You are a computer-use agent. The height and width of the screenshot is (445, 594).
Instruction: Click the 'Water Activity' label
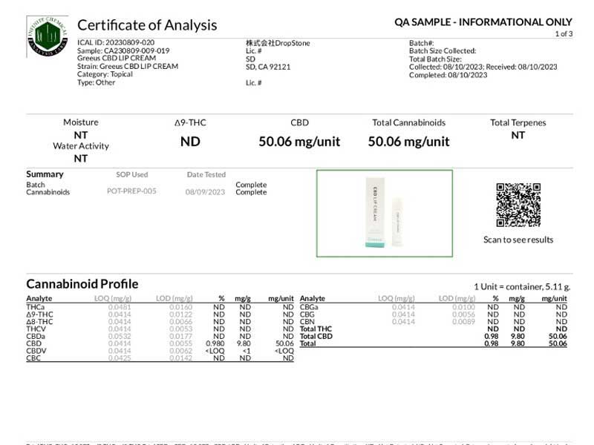80,146
